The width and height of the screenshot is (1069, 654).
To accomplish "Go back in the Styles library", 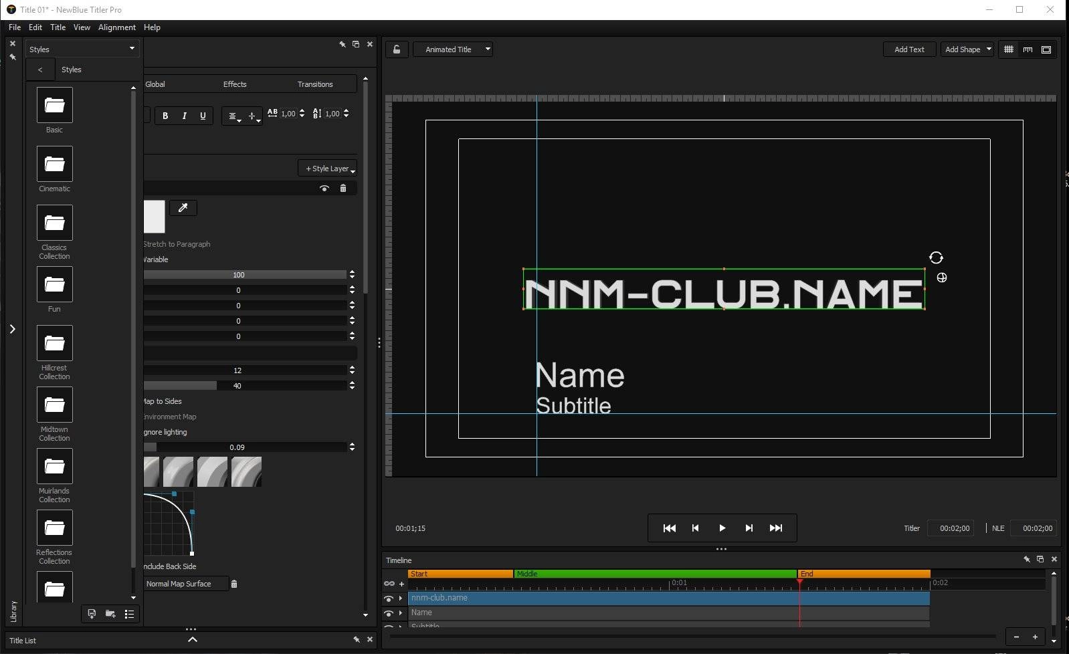I will pos(40,70).
